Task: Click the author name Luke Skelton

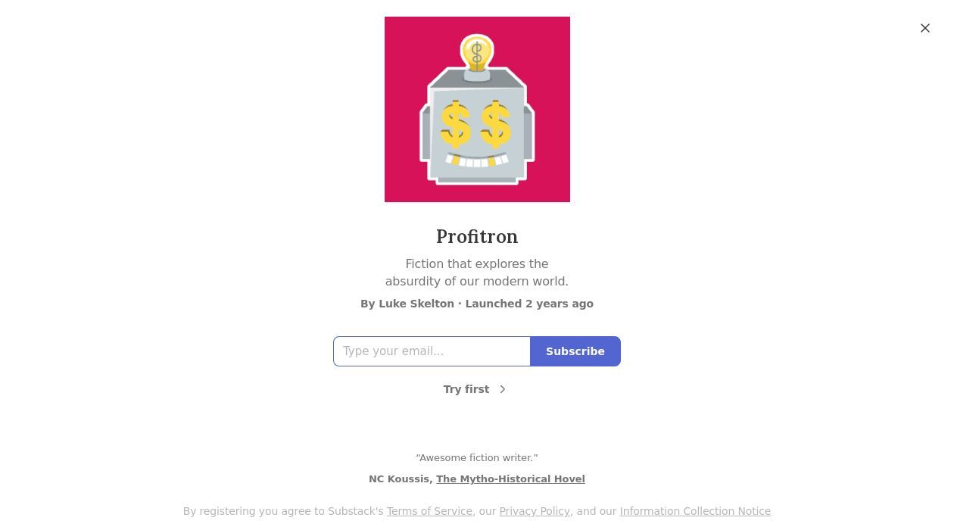Action: tap(416, 304)
